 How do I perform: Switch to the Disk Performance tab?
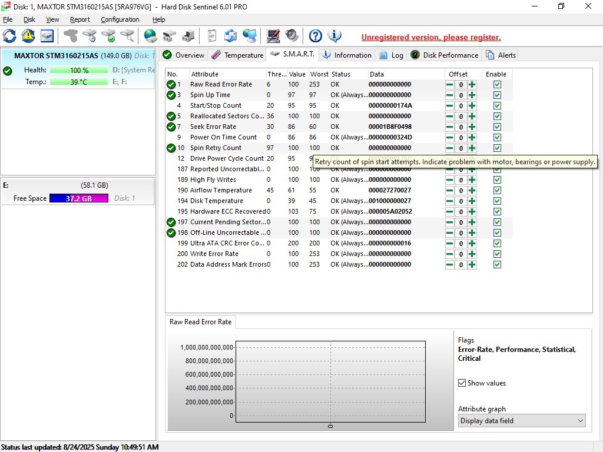click(x=445, y=55)
